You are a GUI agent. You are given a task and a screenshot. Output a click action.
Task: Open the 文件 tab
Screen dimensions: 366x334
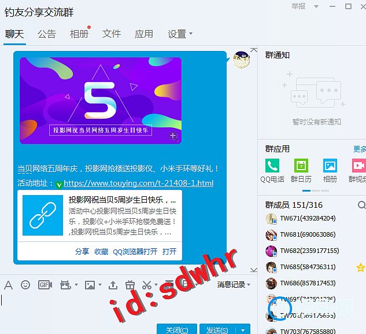(x=112, y=34)
